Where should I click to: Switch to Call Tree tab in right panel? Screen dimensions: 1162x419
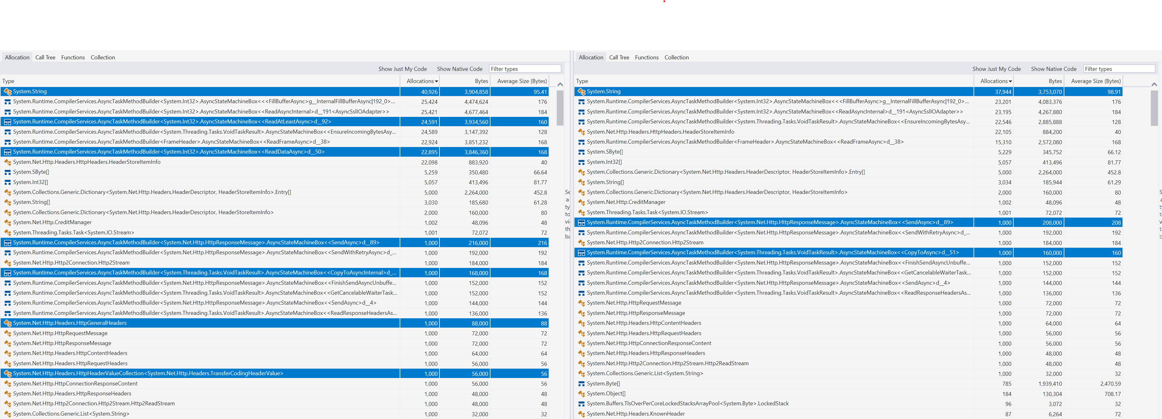(619, 57)
